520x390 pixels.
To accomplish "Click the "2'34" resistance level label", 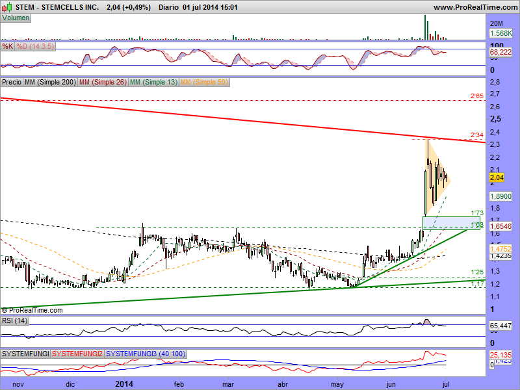I will pos(477,135).
